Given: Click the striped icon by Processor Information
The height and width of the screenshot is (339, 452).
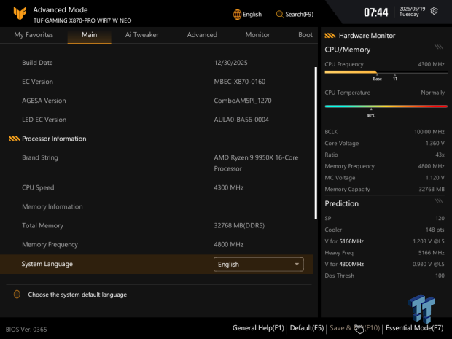Looking at the screenshot, I should coord(15,139).
